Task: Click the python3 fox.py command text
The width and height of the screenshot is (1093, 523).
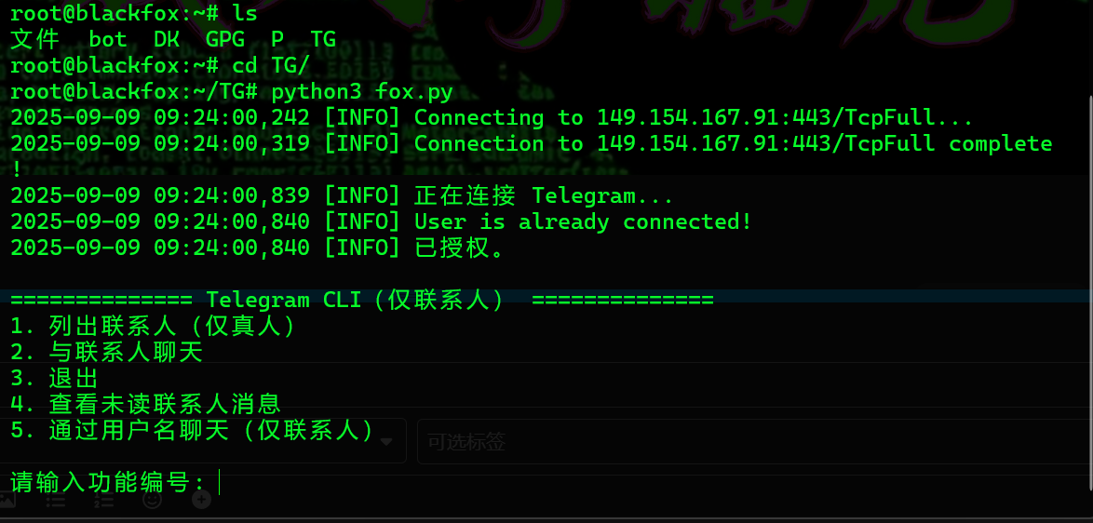Action: point(362,91)
